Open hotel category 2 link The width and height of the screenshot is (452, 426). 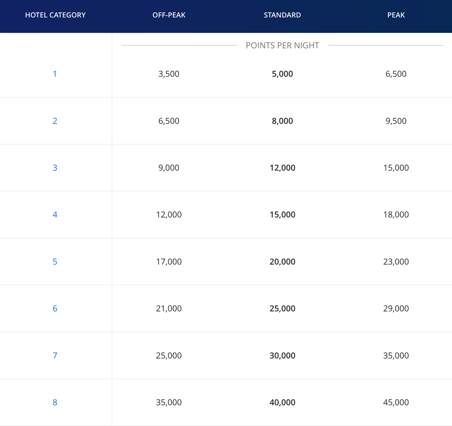[55, 121]
